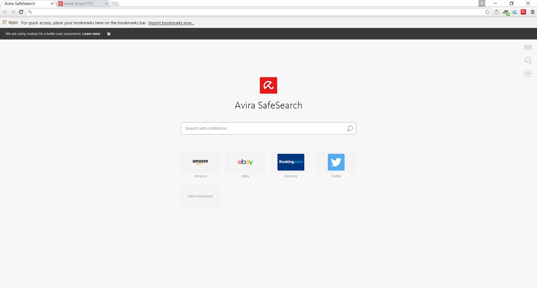Go forward to the next page

pyautogui.click(x=13, y=12)
